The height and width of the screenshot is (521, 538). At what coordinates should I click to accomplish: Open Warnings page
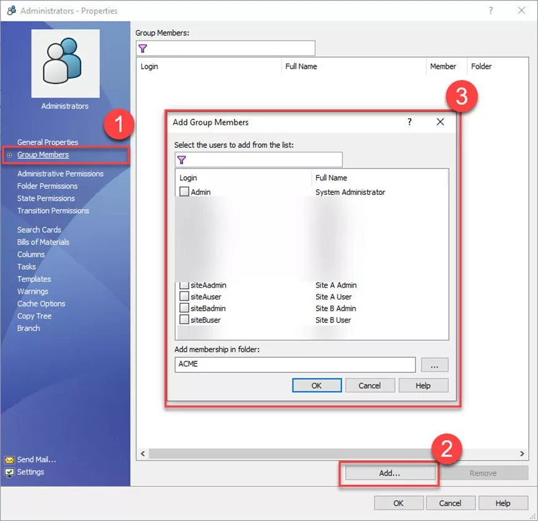[x=33, y=291]
